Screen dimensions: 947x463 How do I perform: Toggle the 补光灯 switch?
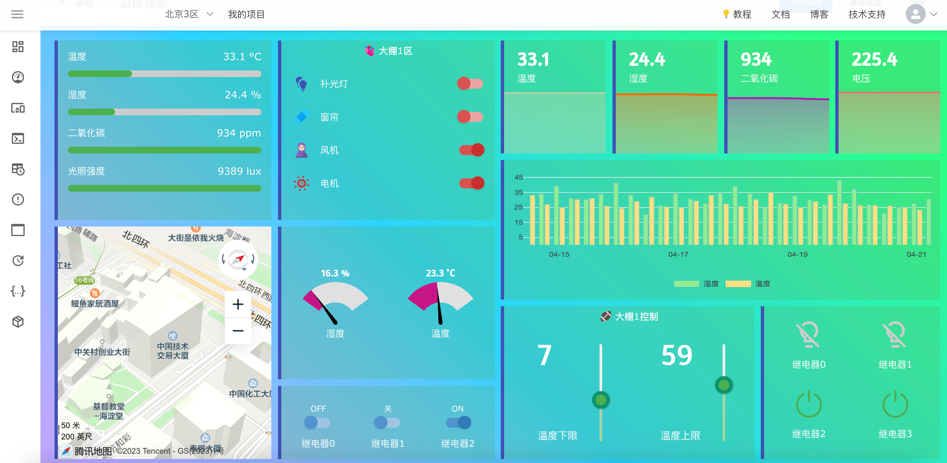(x=470, y=84)
